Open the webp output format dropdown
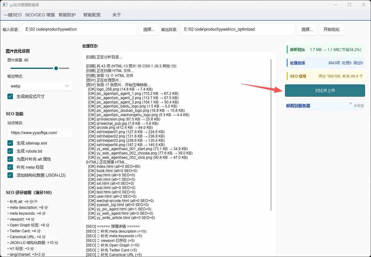Screen dimensions: 371x257 (x=40, y=86)
